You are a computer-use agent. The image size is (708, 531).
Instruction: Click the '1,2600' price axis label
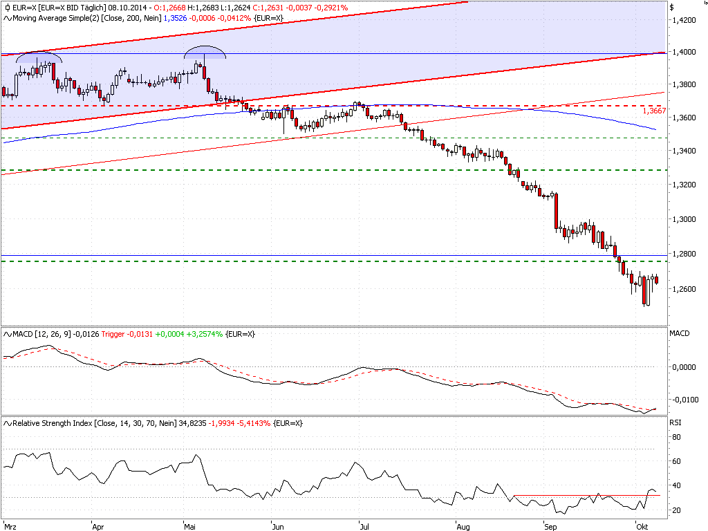[x=684, y=289]
